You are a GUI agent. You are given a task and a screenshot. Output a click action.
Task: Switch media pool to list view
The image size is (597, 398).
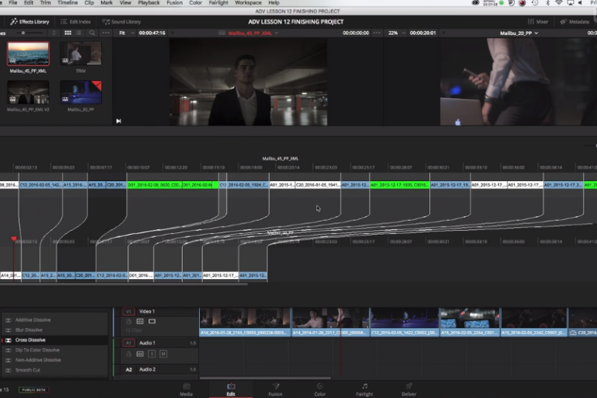(79, 33)
